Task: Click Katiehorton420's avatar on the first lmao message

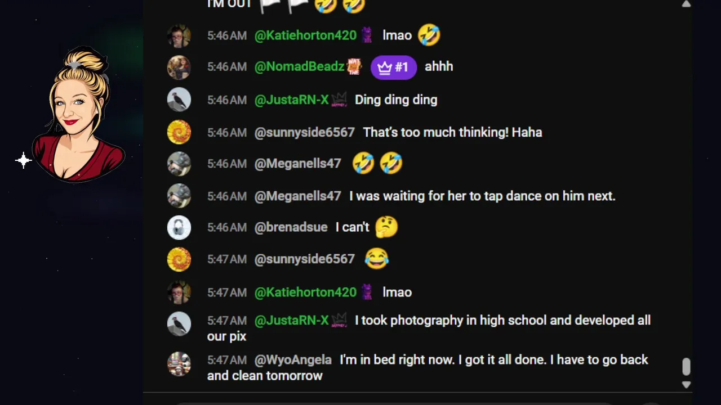Action: [x=179, y=36]
